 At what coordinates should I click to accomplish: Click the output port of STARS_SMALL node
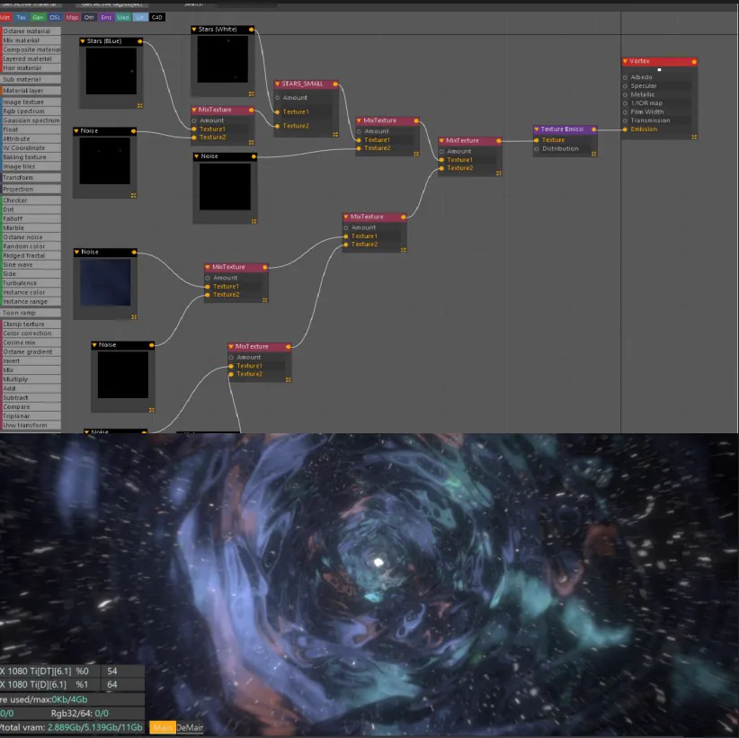coord(335,84)
